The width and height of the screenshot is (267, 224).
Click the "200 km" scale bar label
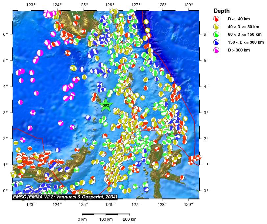click(x=130, y=219)
